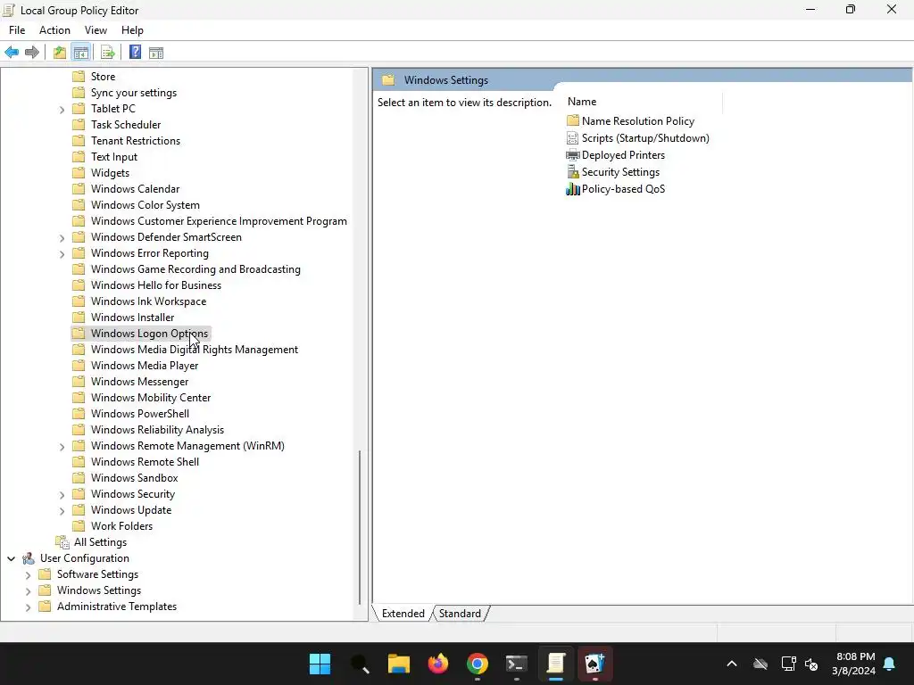914x685 pixels.
Task: Open the Solitaire taskbar icon
Action: [594, 664]
